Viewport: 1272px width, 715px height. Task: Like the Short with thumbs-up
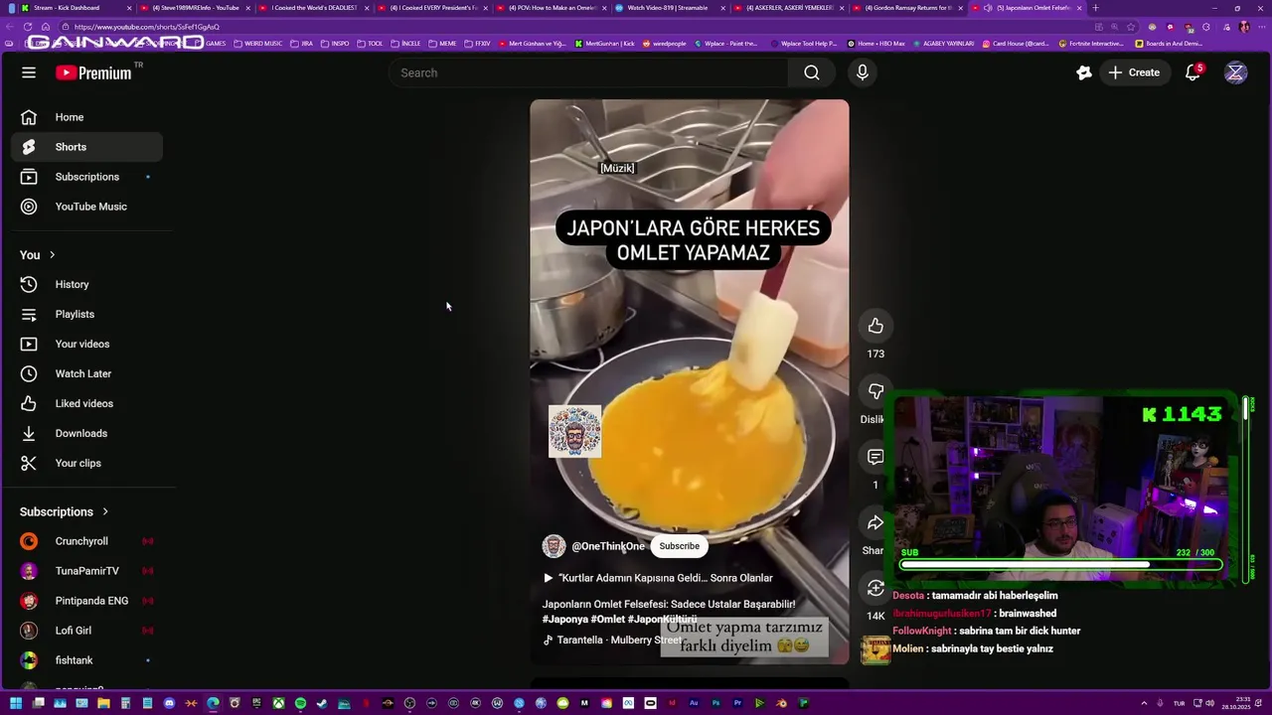pos(875,326)
